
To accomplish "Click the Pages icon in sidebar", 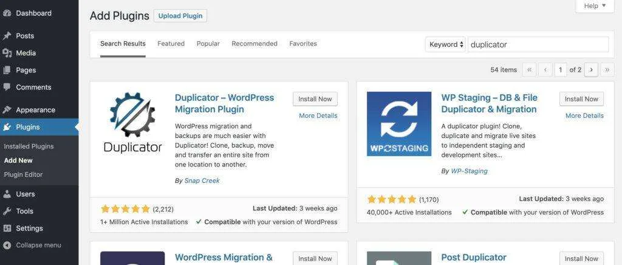I will (7, 71).
